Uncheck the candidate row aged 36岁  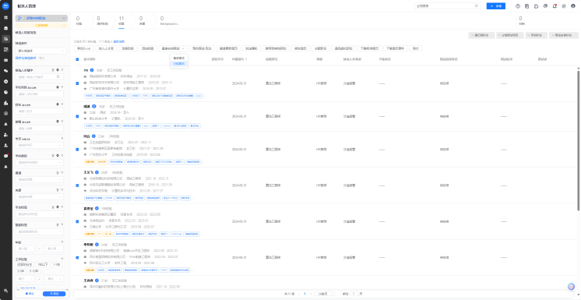coord(77,83)
